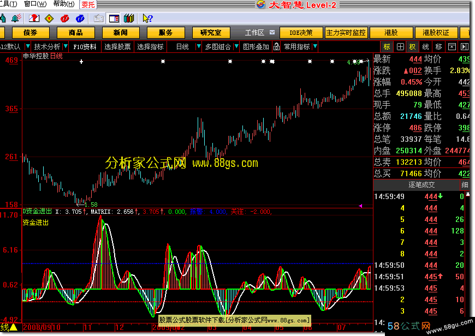
Task: Click the help cursor question mark icon
Action: (147, 19)
